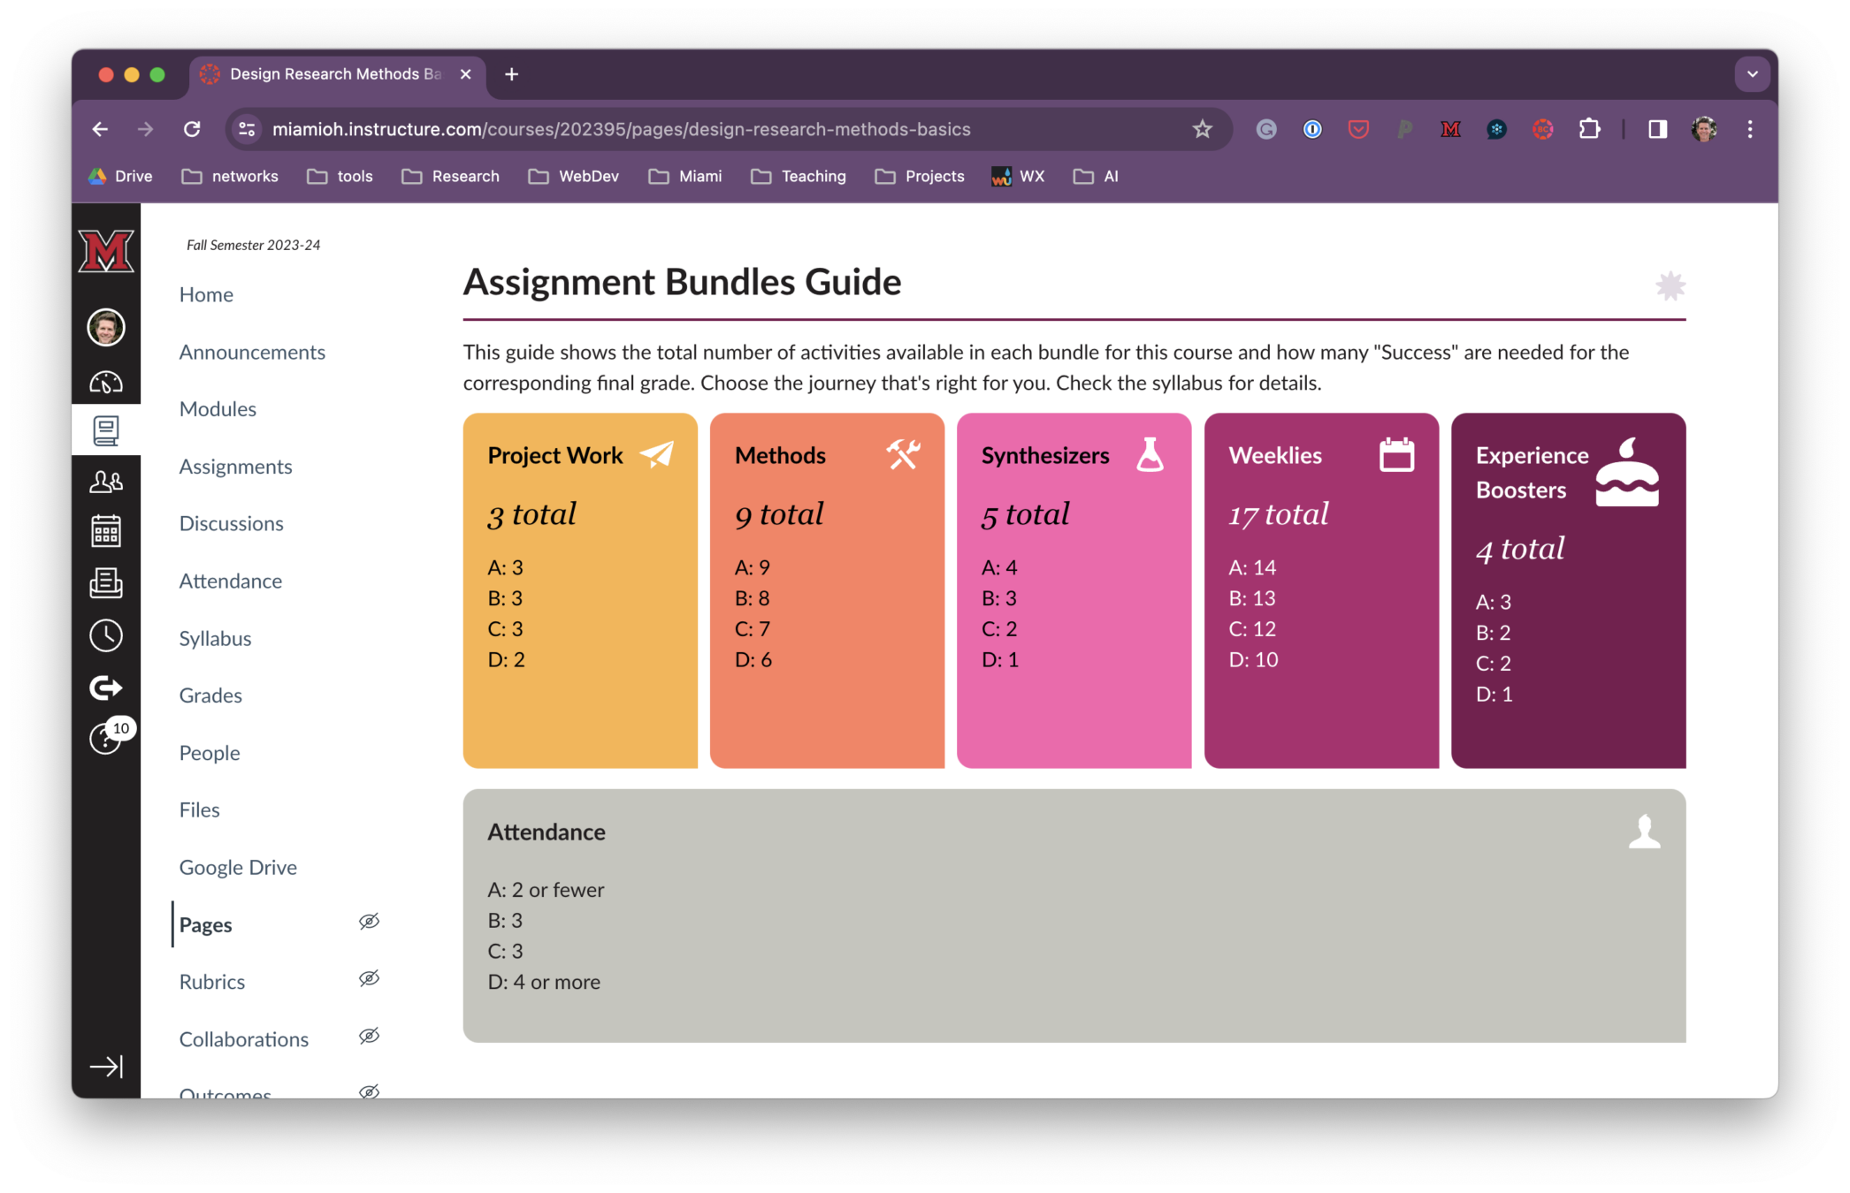Image resolution: width=1850 pixels, height=1193 pixels.
Task: Expand the global navigation collapse arrow
Action: click(x=106, y=1067)
